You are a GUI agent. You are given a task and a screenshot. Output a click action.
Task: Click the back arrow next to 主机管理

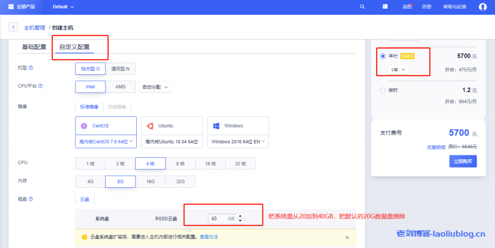click(14, 28)
